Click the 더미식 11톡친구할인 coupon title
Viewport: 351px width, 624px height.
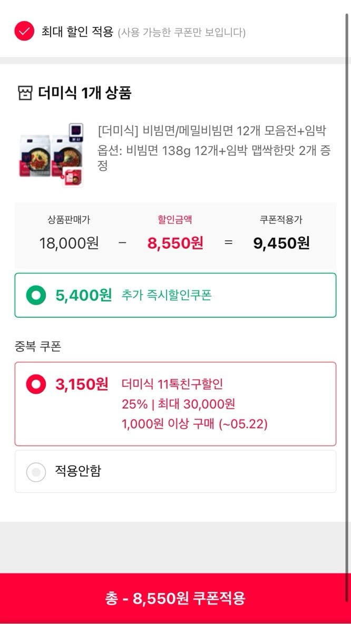tap(172, 384)
